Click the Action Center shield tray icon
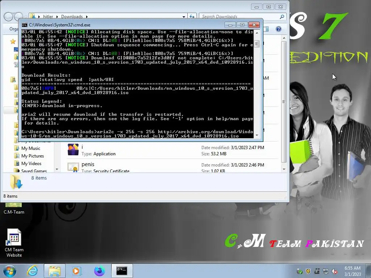The width and height of the screenshot is (371, 278). [308, 271]
